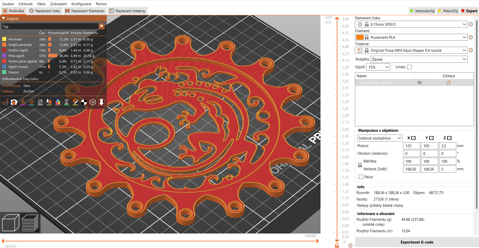Open the Soubor menu
The height and width of the screenshot is (248, 479).
coord(8,4)
